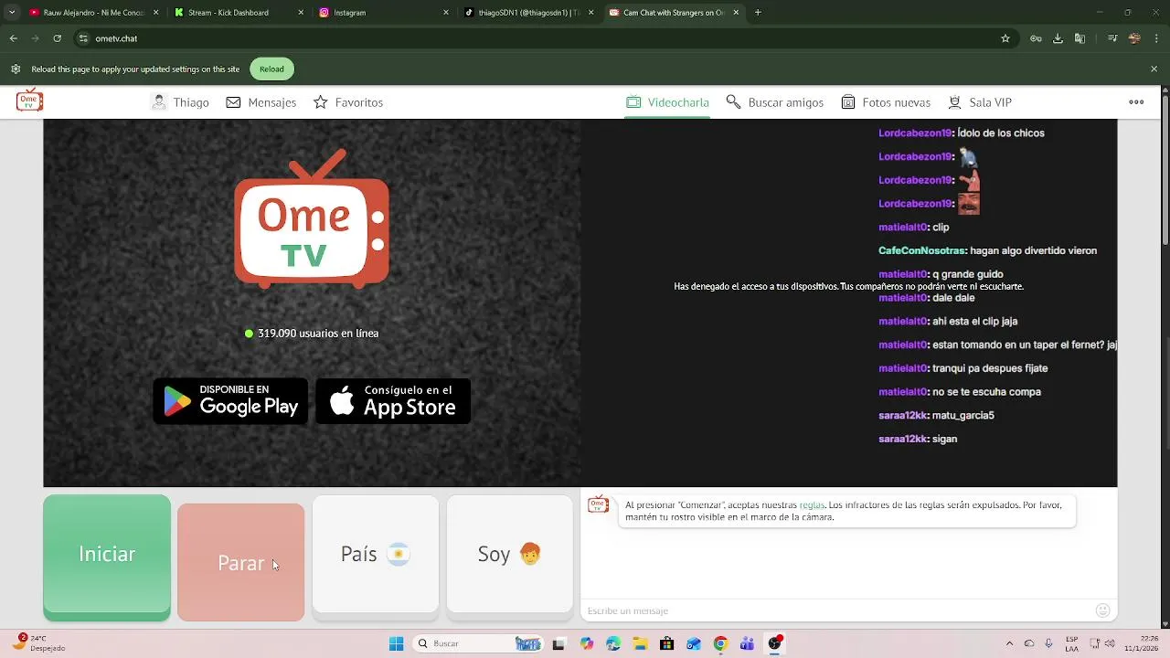Click the Iniciar button
The image size is (1170, 658).
107,557
